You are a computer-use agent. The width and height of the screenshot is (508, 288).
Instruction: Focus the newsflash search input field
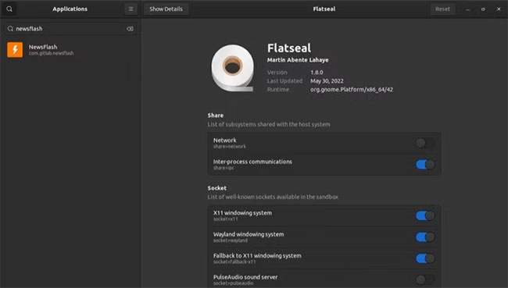coord(70,29)
